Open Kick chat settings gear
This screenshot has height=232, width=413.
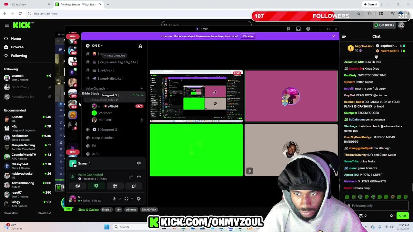pyautogui.click(x=391, y=216)
